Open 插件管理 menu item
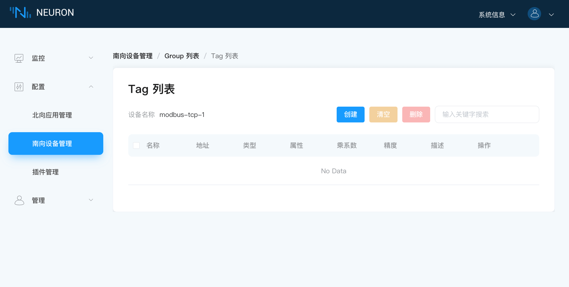 (x=46, y=172)
